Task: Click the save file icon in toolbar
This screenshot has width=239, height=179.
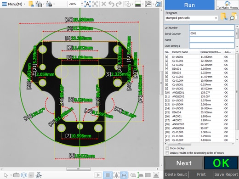Action: [39, 4]
